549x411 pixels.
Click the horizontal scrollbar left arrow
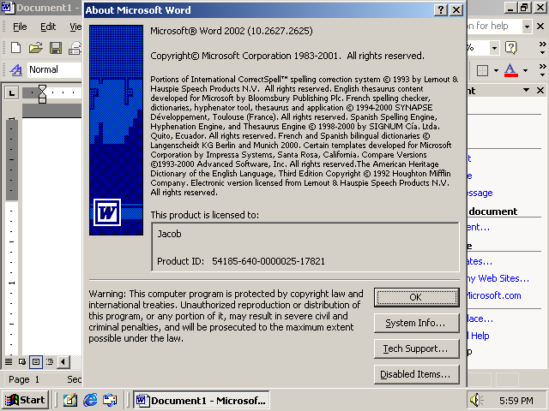[x=63, y=361]
